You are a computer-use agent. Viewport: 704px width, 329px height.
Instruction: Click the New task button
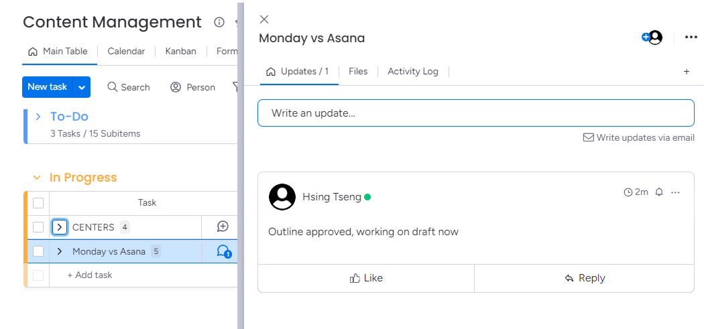pos(47,87)
